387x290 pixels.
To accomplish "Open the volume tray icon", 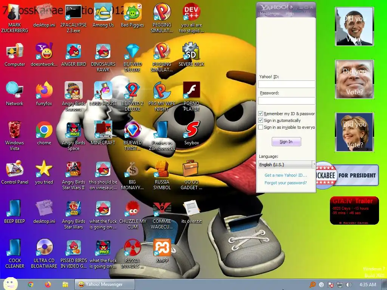I will coord(348,285).
